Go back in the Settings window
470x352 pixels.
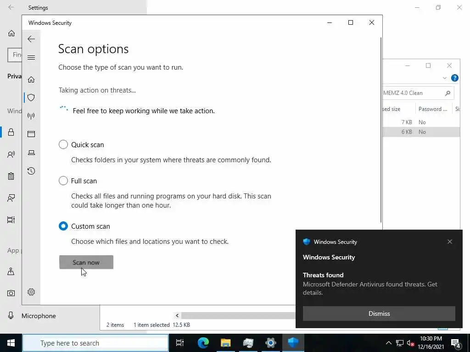(11, 7)
